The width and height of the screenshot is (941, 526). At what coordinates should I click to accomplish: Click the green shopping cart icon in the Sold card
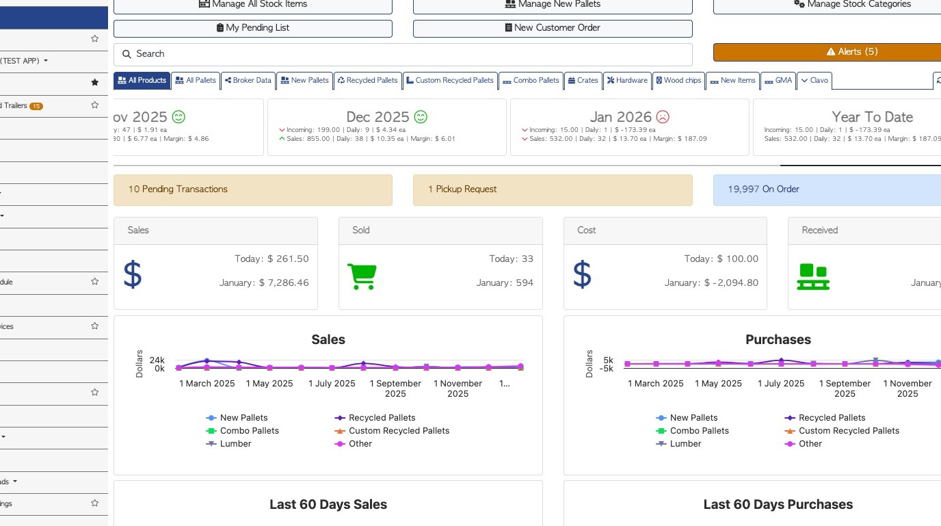[362, 276]
